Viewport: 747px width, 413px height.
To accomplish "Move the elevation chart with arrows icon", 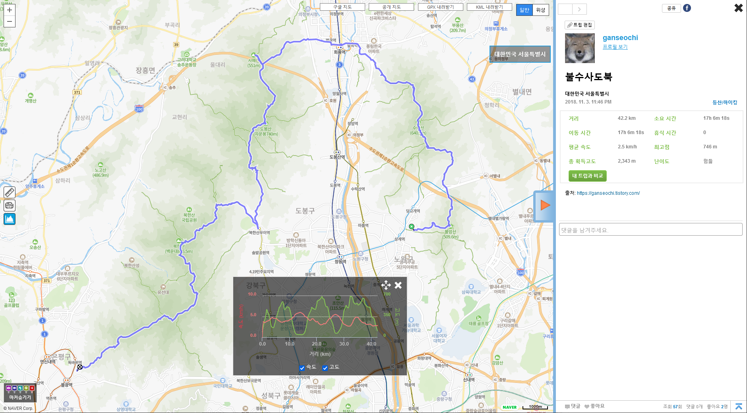I will 386,285.
